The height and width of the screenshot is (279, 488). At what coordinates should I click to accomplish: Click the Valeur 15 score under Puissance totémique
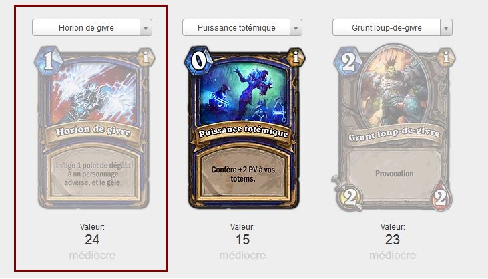pyautogui.click(x=242, y=240)
